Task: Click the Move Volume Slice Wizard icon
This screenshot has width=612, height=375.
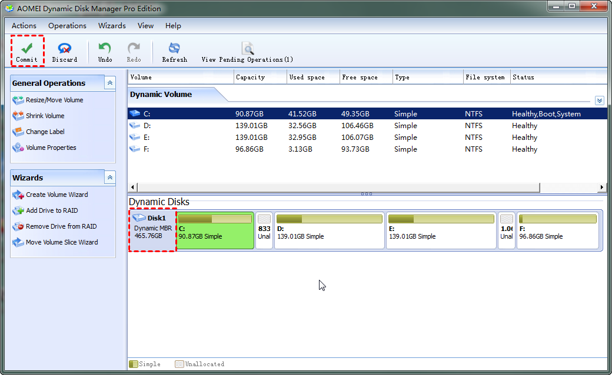Action: pyautogui.click(x=18, y=243)
